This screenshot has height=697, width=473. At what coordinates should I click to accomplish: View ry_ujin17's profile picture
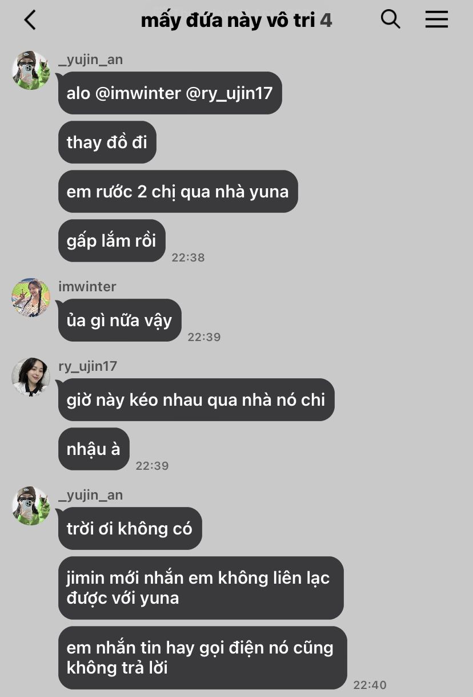tap(31, 377)
